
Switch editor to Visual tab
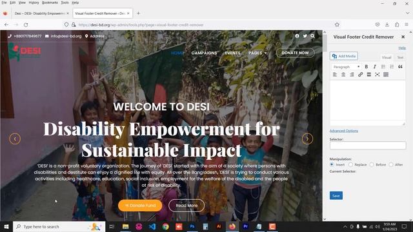(387, 57)
